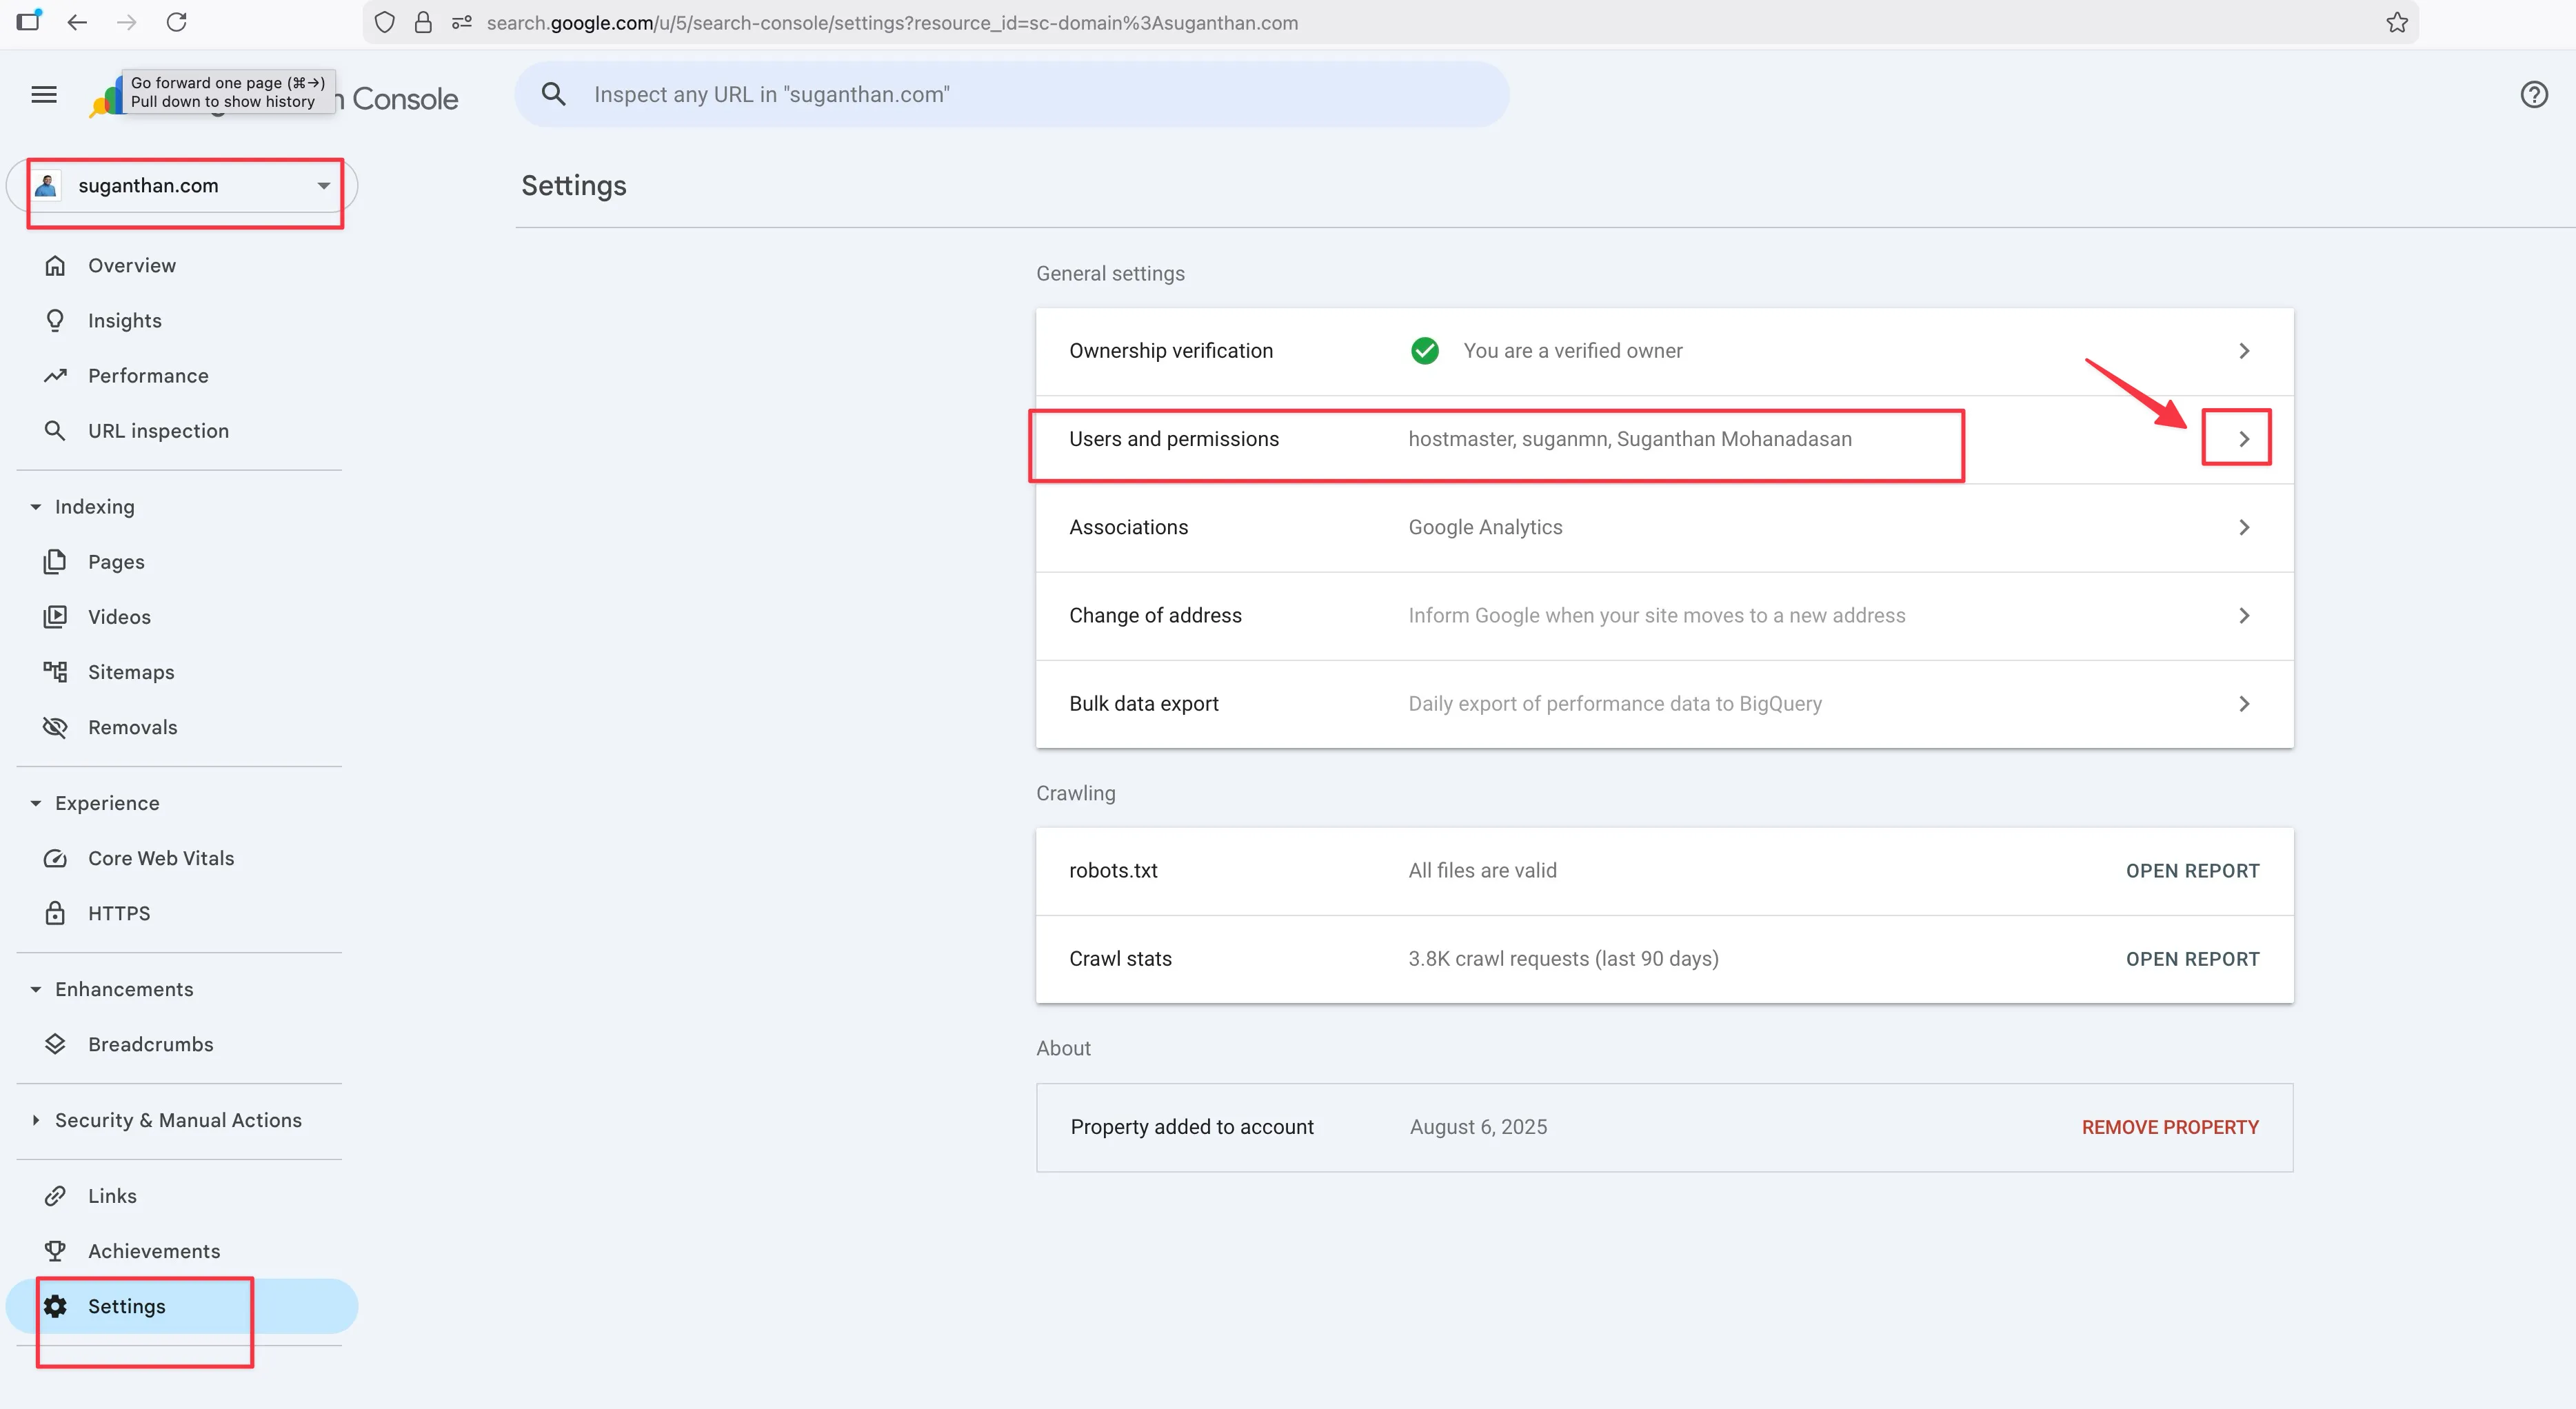This screenshot has width=2576, height=1409.
Task: Open the hamburger navigation menu
Action: [x=44, y=95]
